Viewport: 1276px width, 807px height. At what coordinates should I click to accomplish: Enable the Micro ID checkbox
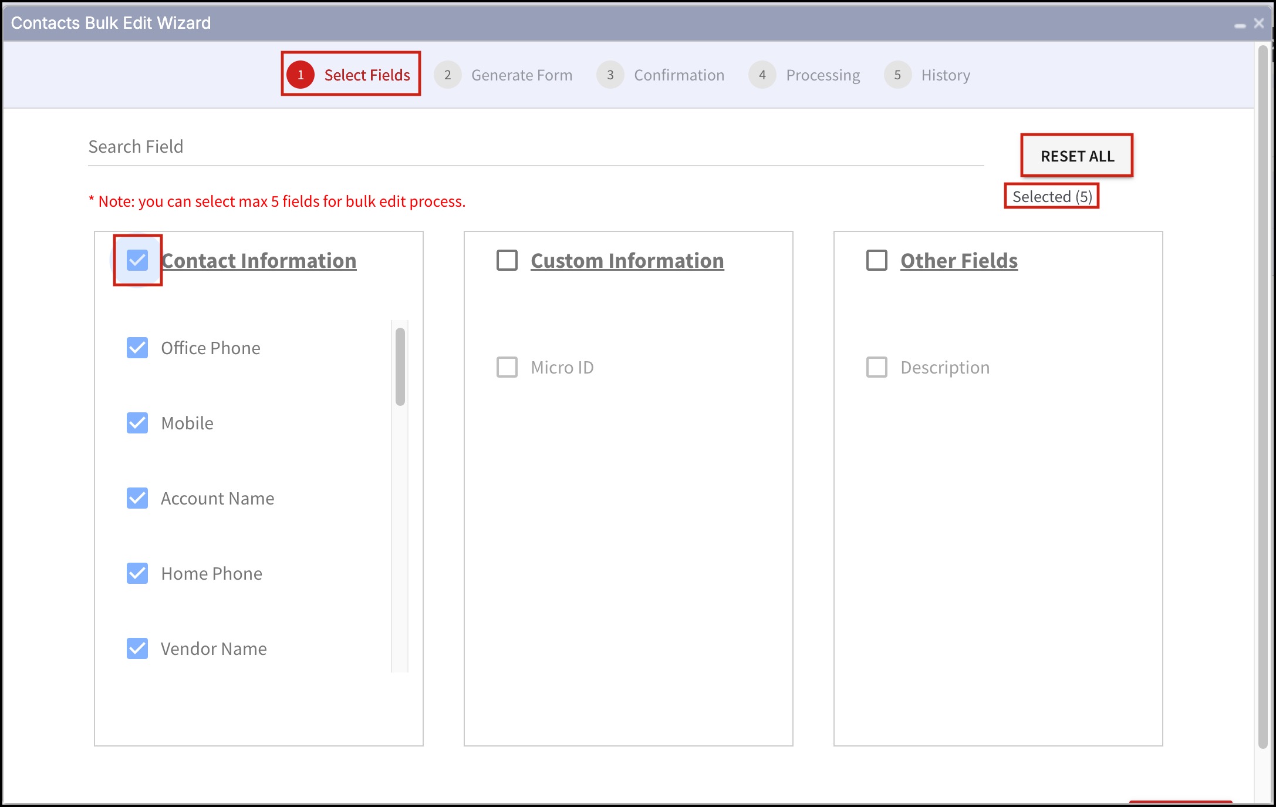click(x=507, y=367)
